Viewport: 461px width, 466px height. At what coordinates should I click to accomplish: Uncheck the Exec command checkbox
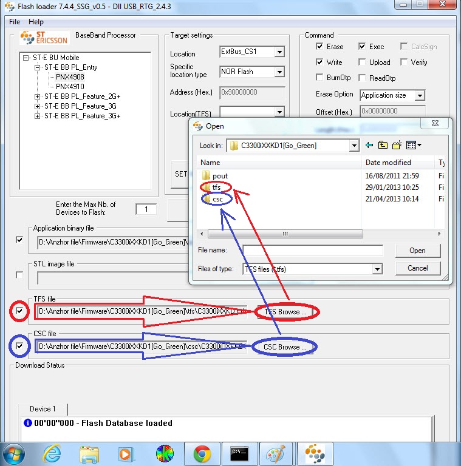click(362, 46)
